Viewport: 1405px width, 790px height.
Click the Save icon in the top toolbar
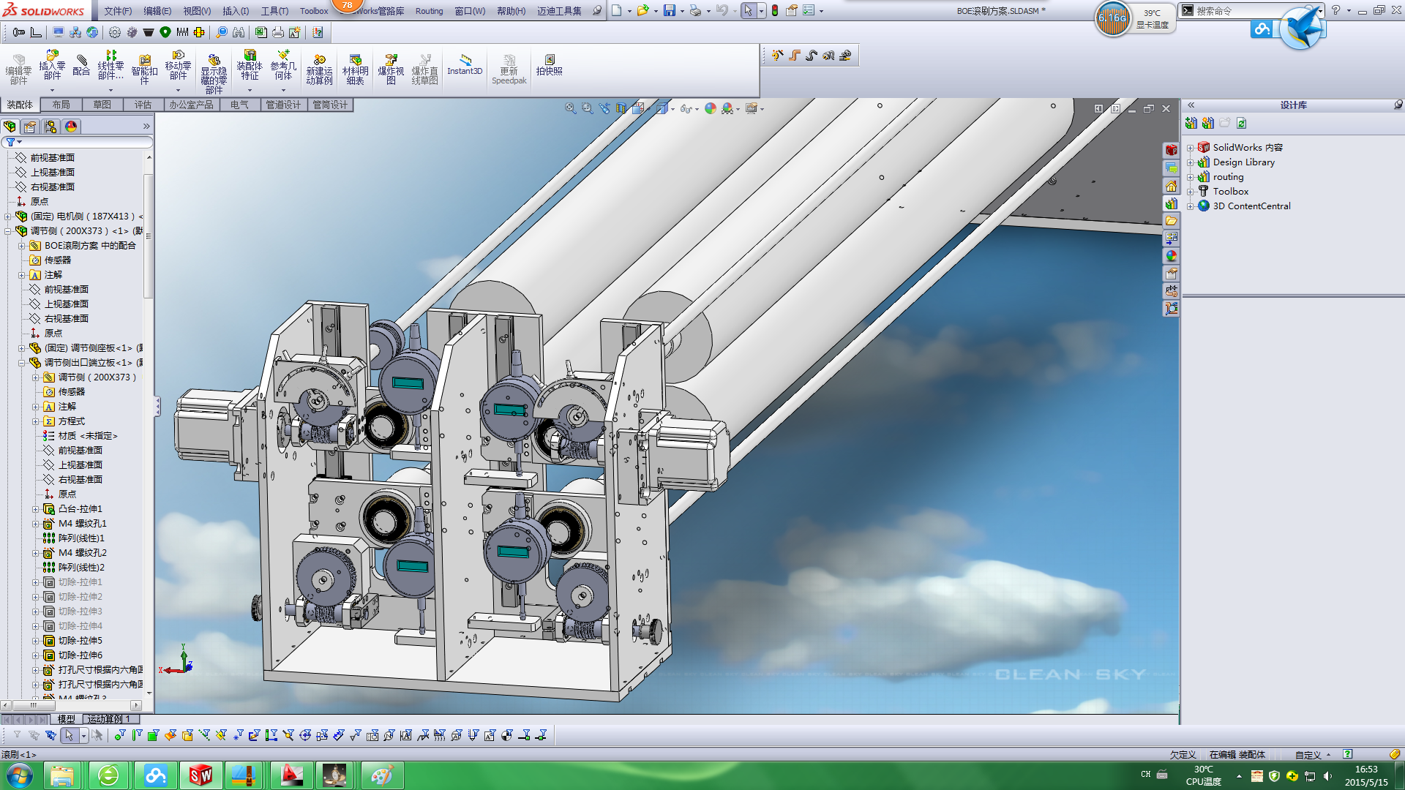click(x=669, y=10)
